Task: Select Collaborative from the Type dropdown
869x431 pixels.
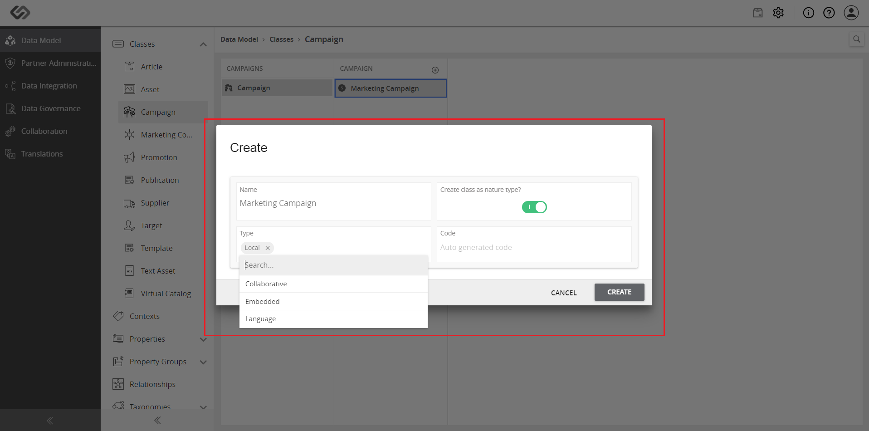Action: click(x=333, y=284)
